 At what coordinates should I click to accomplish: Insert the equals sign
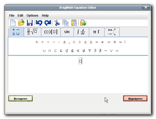click(97, 42)
